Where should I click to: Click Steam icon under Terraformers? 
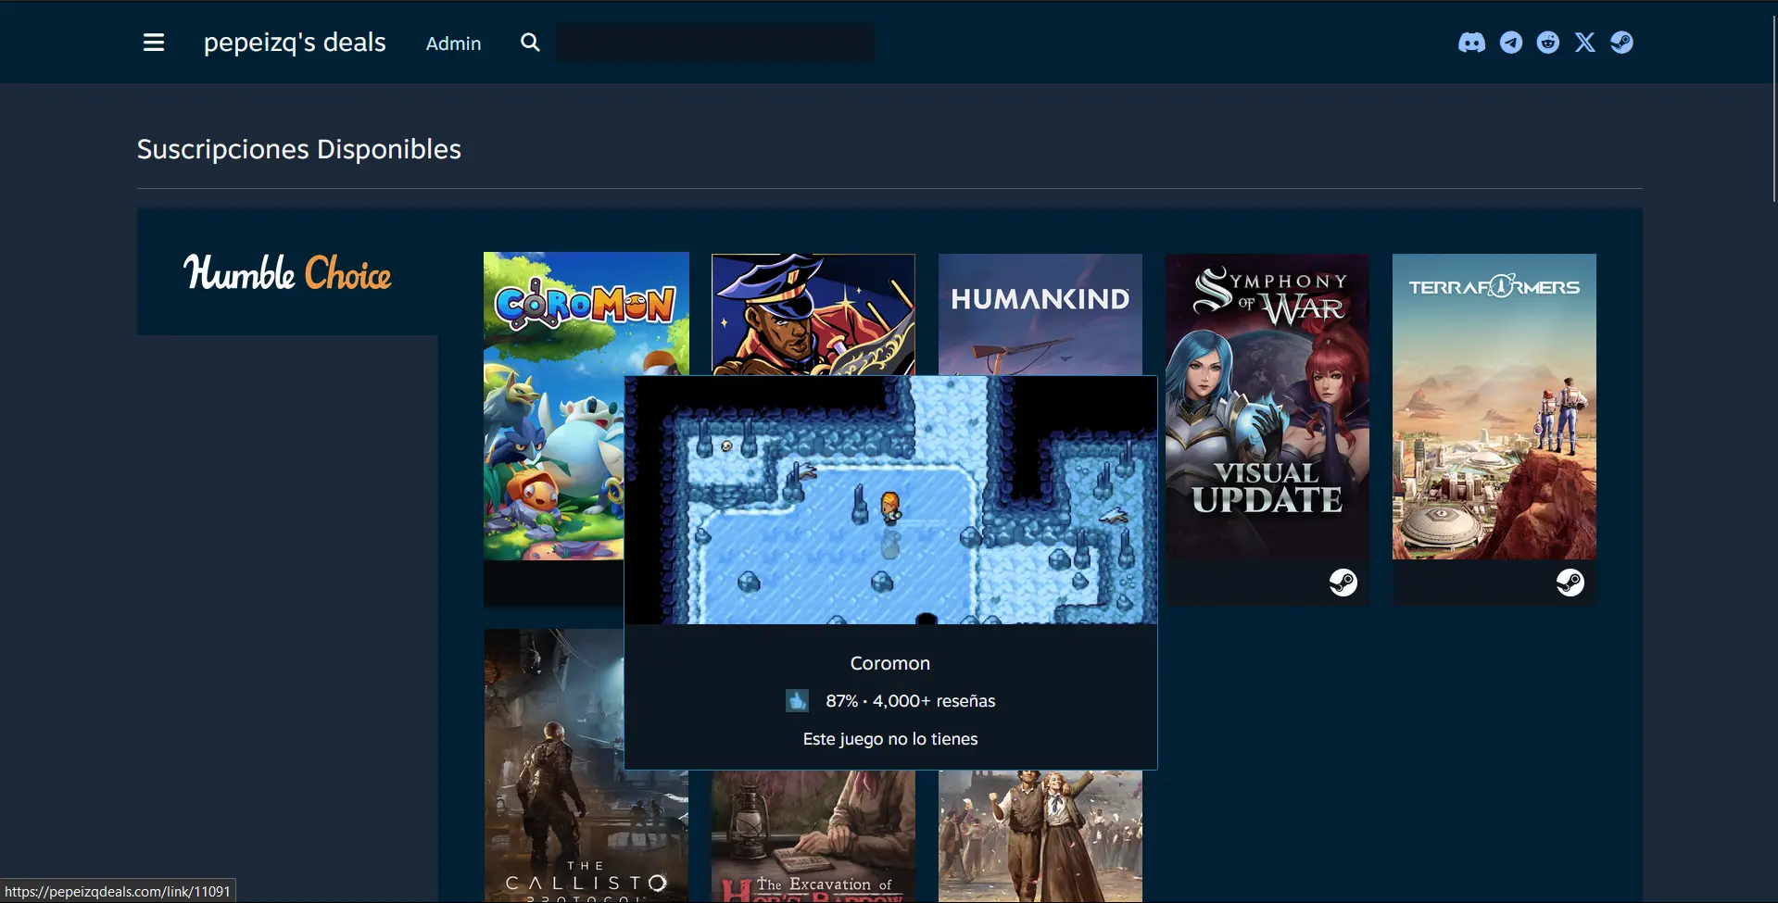[x=1570, y=583]
